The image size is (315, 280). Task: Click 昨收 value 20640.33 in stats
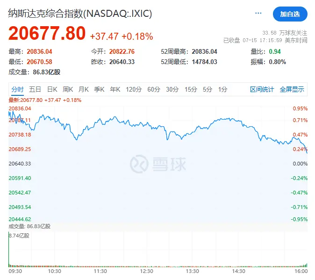(122, 62)
